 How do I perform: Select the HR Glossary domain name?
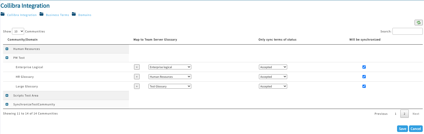tap(25, 77)
